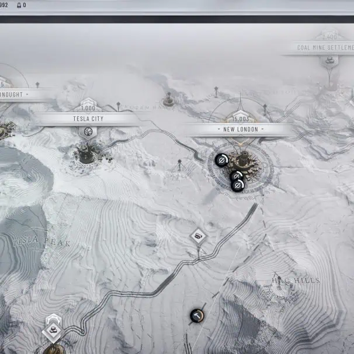Viewport: 354px width, 354px height.
Task: Click the steam core icon in top bar
Action: click(19, 5)
